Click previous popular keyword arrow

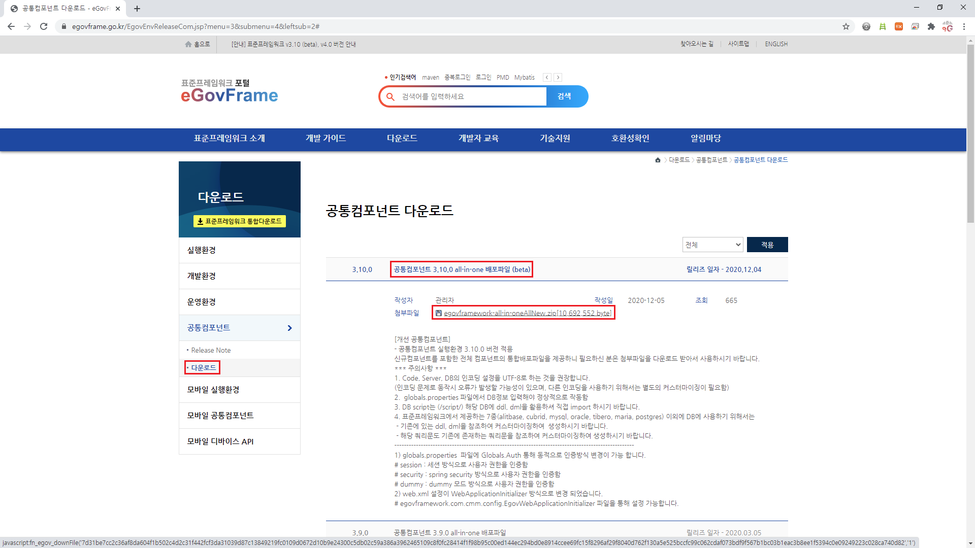pos(547,78)
